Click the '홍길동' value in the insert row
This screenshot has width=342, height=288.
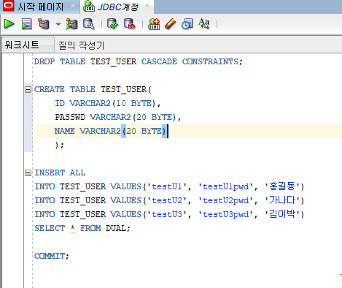(281, 186)
